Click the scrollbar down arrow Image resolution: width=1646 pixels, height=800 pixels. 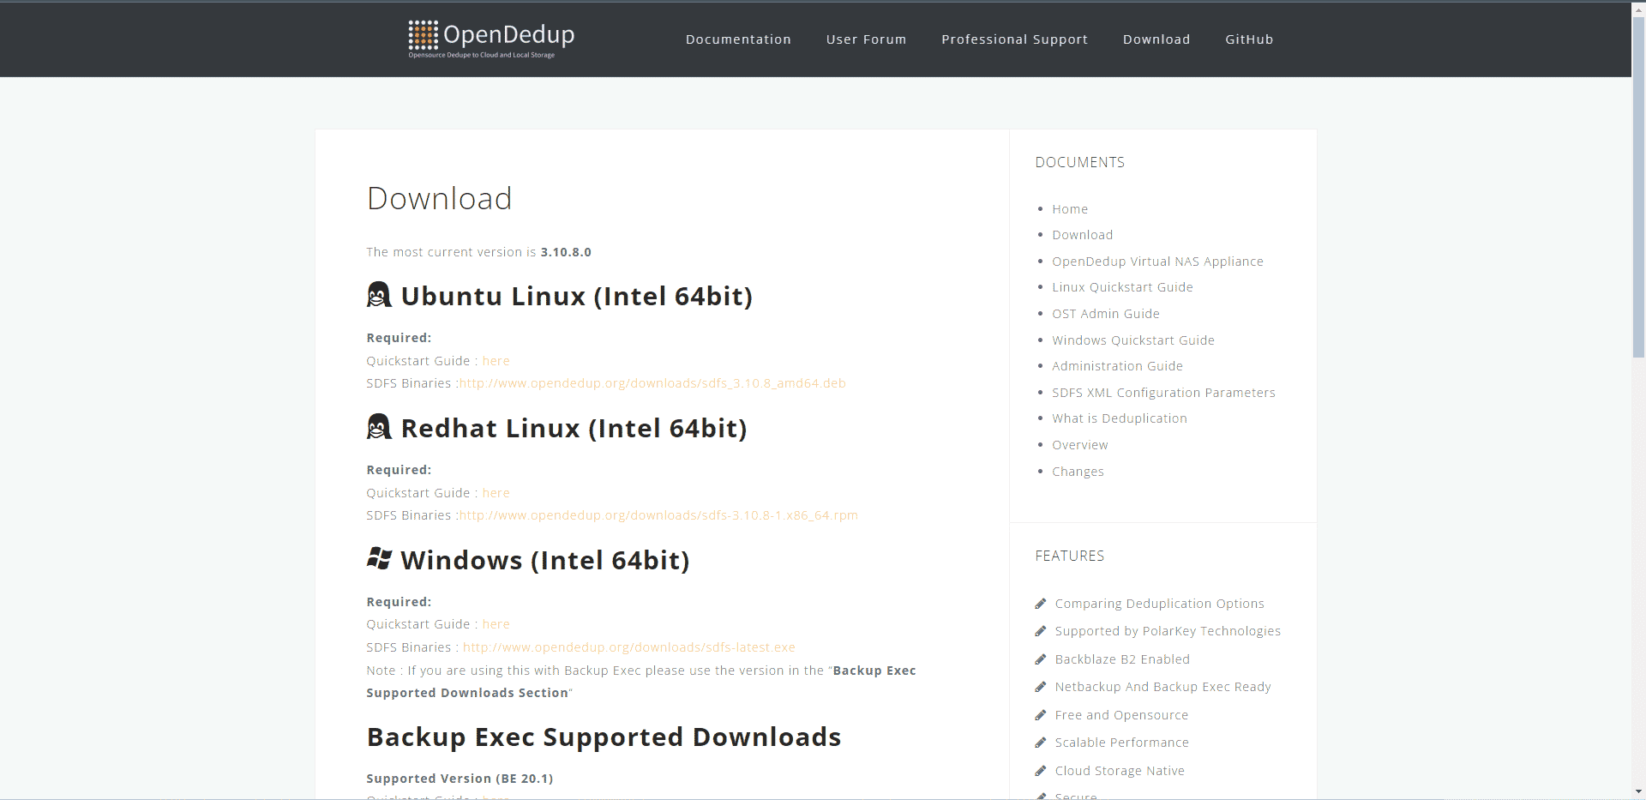[1638, 792]
